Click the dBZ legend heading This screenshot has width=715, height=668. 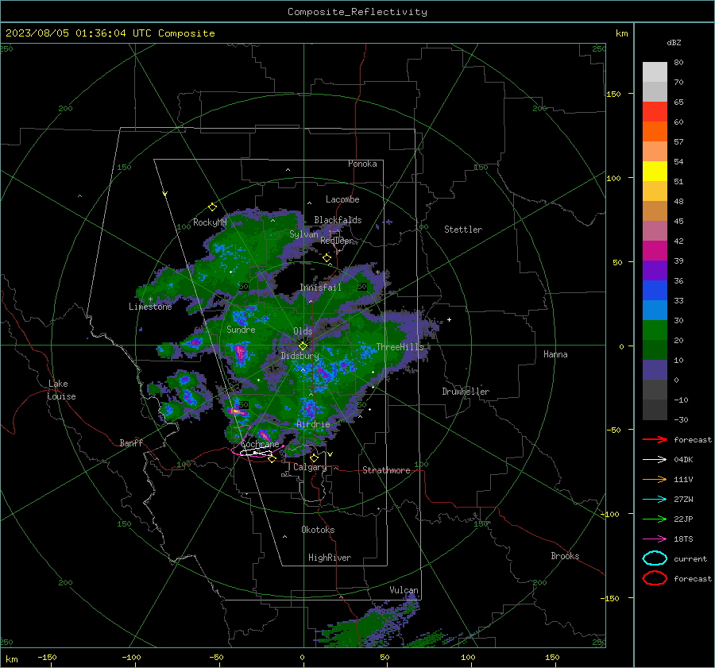click(674, 42)
